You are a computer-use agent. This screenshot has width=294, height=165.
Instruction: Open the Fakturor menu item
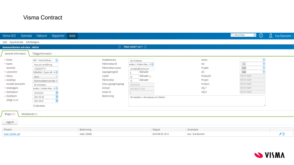(42, 36)
